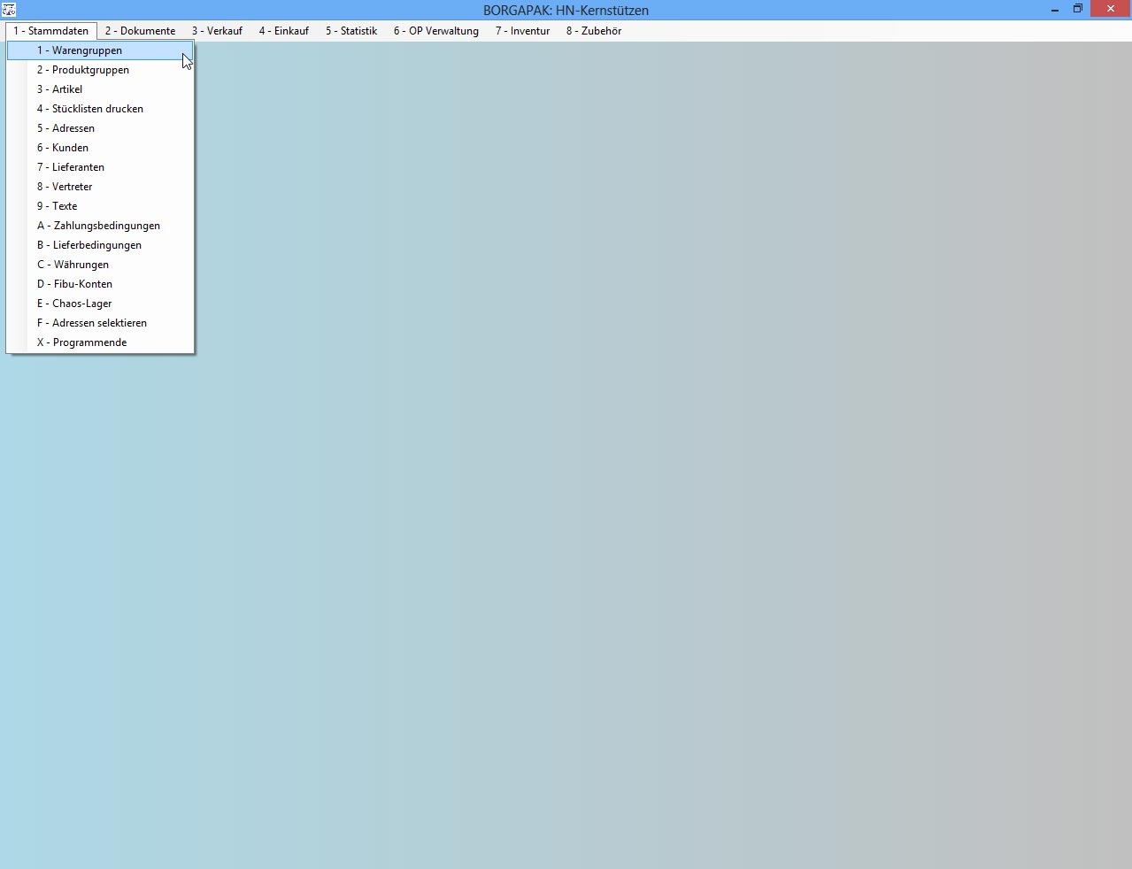Open 5 - Adressen from the menu
This screenshot has height=869, width=1132.
pyautogui.click(x=100, y=128)
